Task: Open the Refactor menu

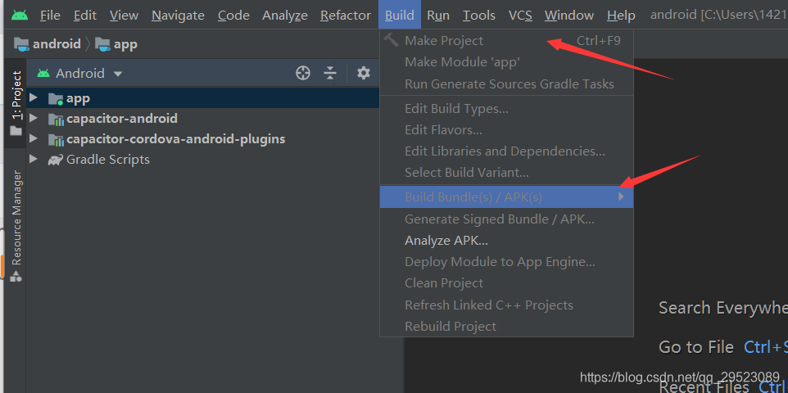Action: (x=346, y=16)
